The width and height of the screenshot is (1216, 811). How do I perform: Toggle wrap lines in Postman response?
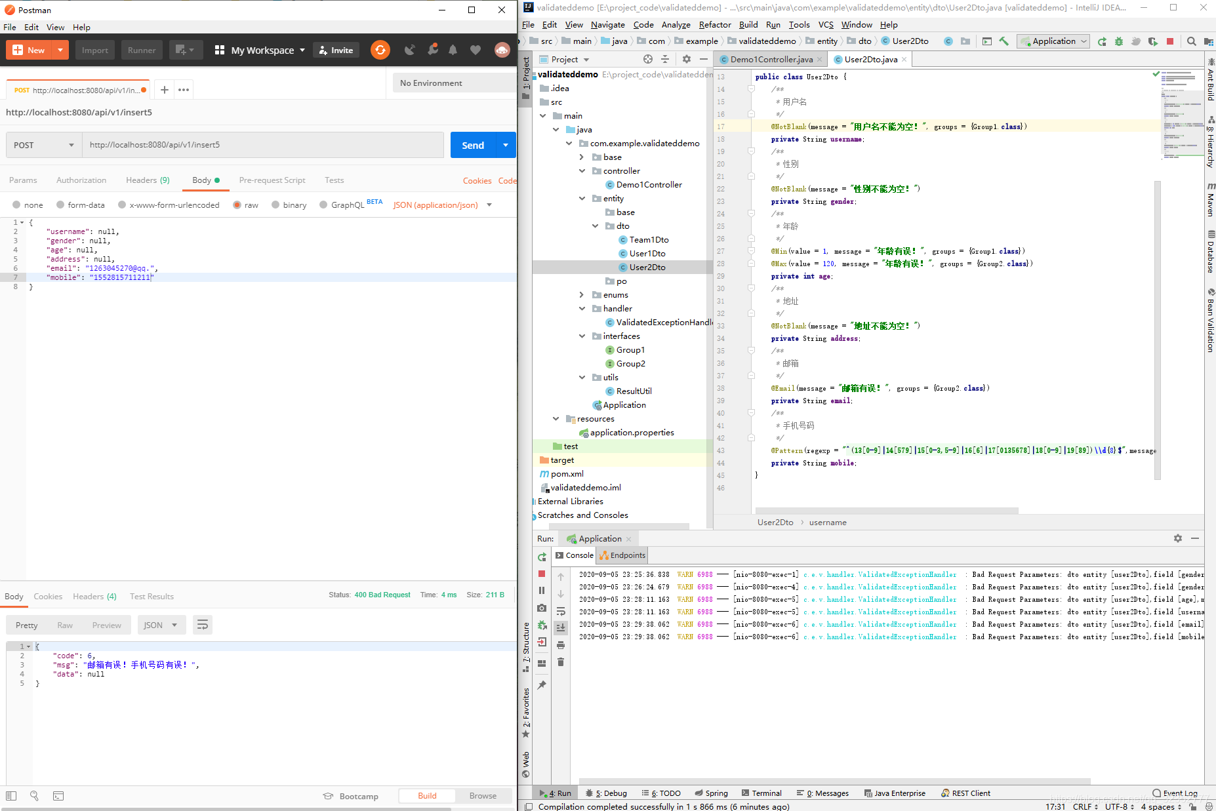pos(203,625)
